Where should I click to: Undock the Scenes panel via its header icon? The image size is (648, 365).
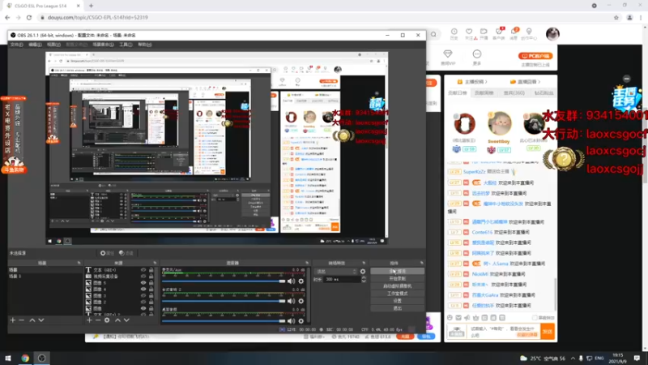[79, 263]
